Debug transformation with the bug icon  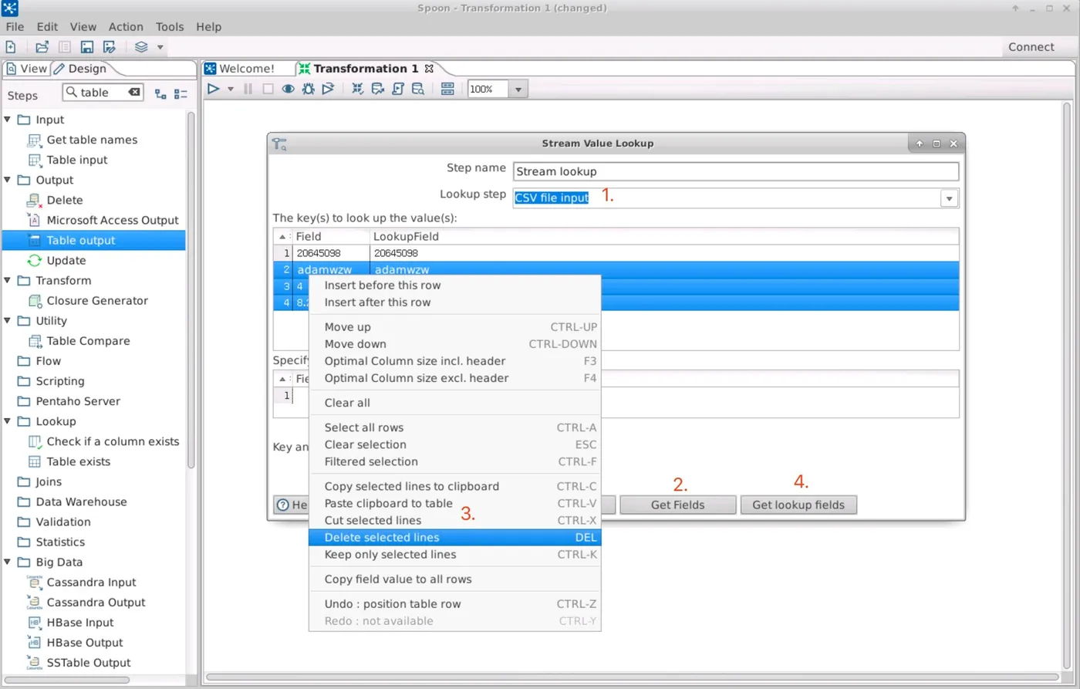point(308,89)
